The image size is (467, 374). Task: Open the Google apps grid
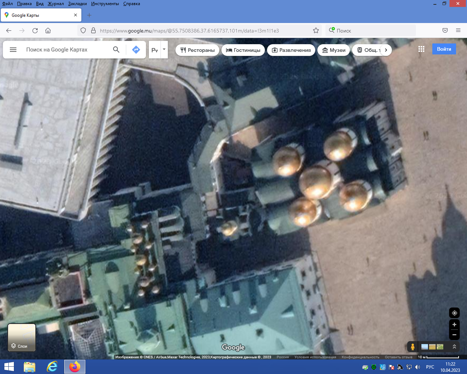[x=421, y=49]
